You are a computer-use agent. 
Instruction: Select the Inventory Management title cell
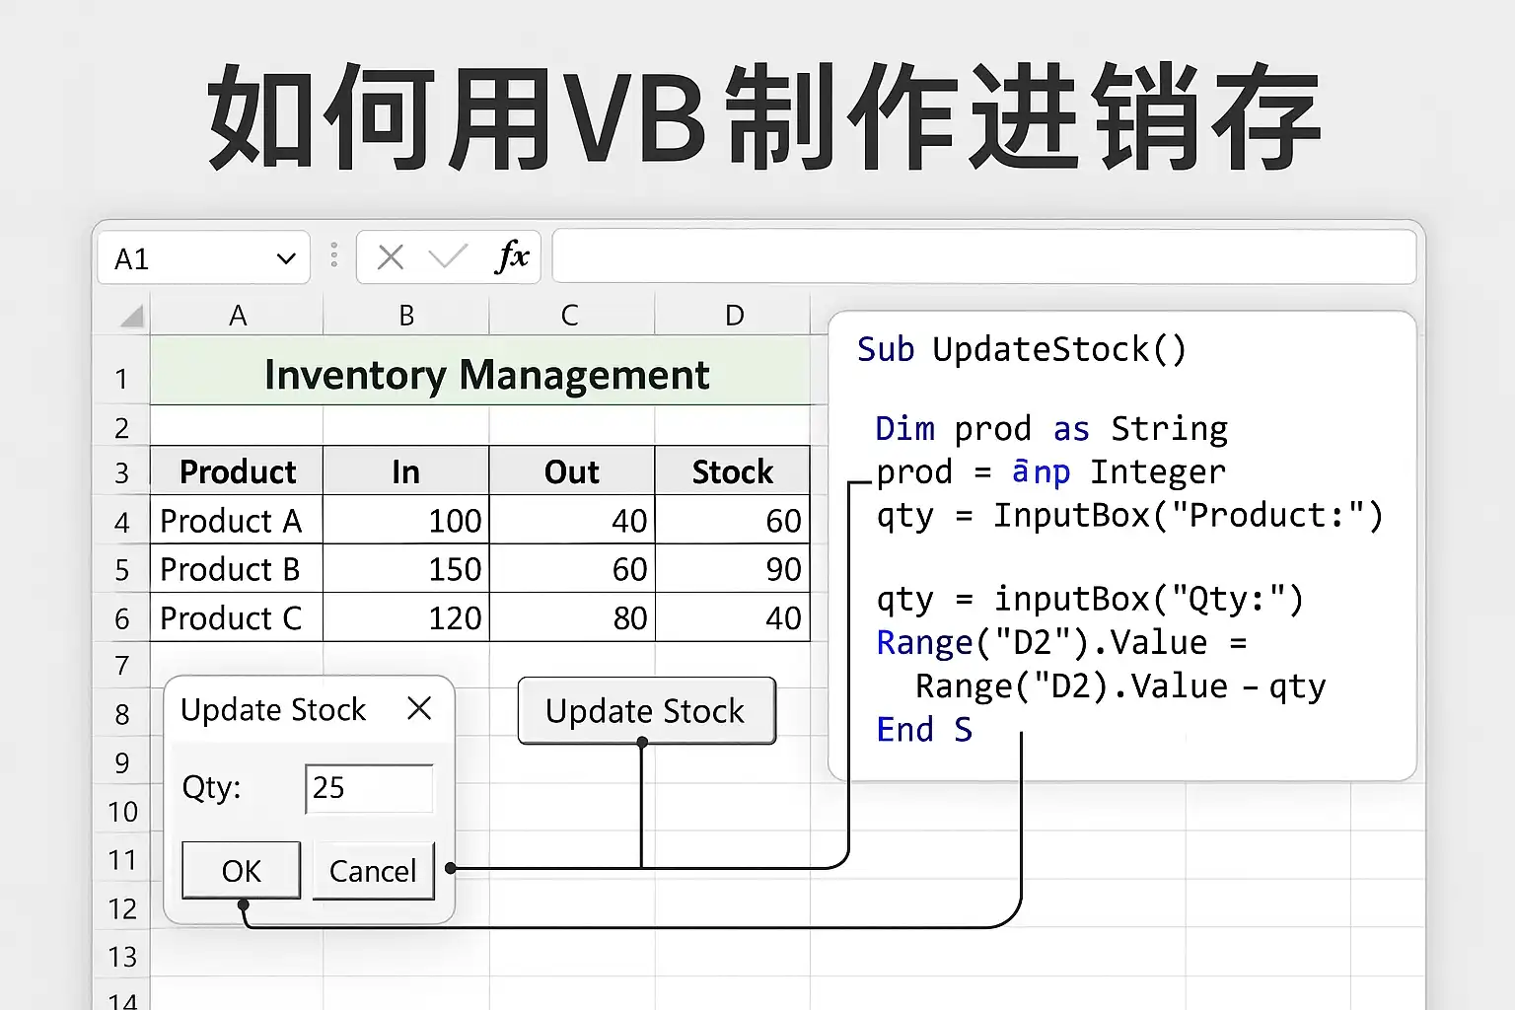[x=485, y=376]
